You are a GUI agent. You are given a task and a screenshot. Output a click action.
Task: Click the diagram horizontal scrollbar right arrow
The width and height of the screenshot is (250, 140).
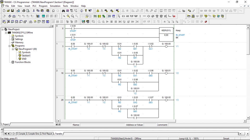tap(245, 121)
